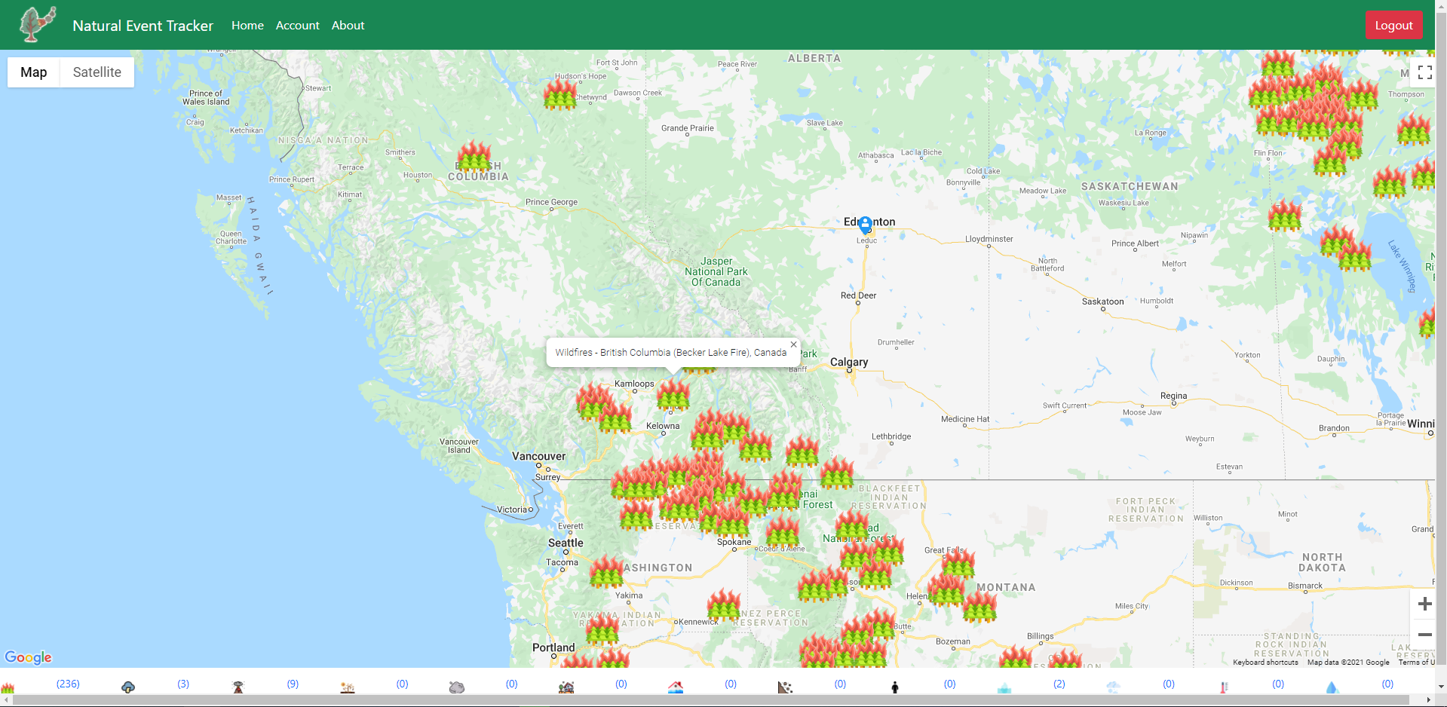The height and width of the screenshot is (707, 1447).
Task: Click the wildfire marker below the info popup
Action: [673, 393]
